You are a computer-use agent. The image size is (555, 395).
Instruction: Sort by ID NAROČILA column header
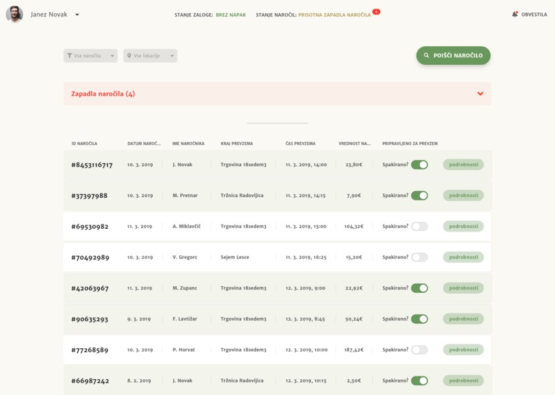[84, 143]
